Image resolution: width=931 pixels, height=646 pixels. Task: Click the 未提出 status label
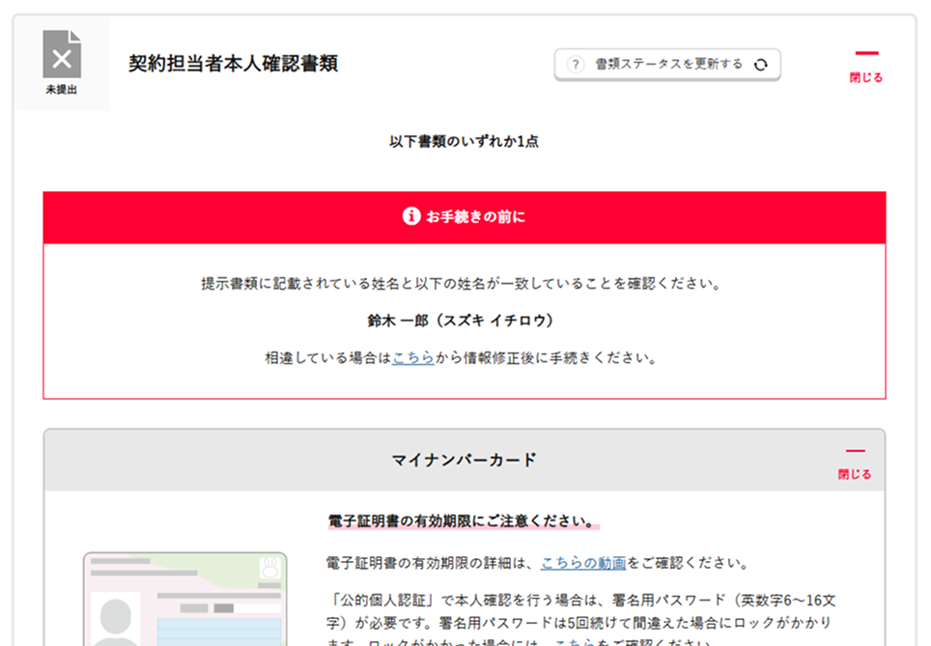point(62,90)
